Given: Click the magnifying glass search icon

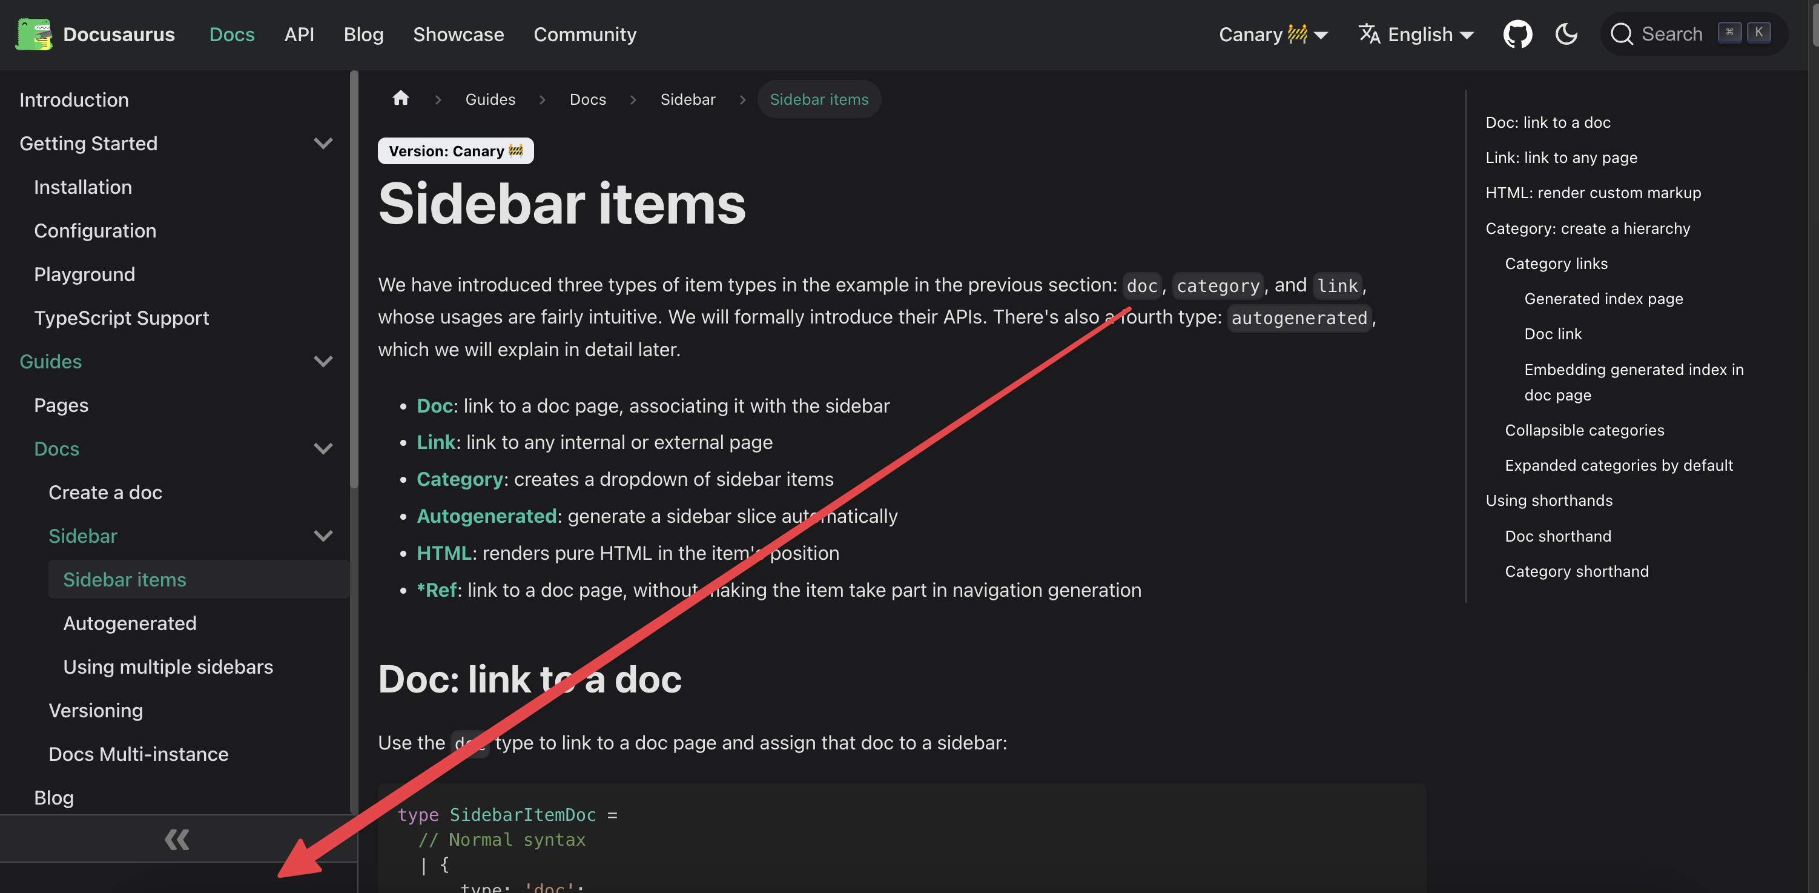Looking at the screenshot, I should pos(1622,34).
